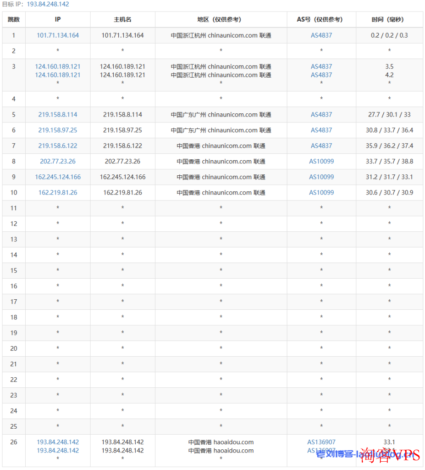Select hop number 11 cell
This screenshot has height=470, width=425.
click(14, 208)
